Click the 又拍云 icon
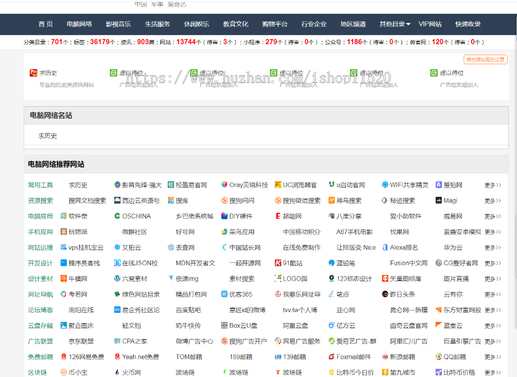 click(117, 247)
